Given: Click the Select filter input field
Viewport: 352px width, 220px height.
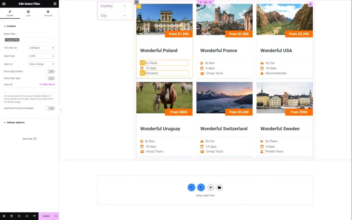Looking at the screenshot, I should [x=30, y=40].
